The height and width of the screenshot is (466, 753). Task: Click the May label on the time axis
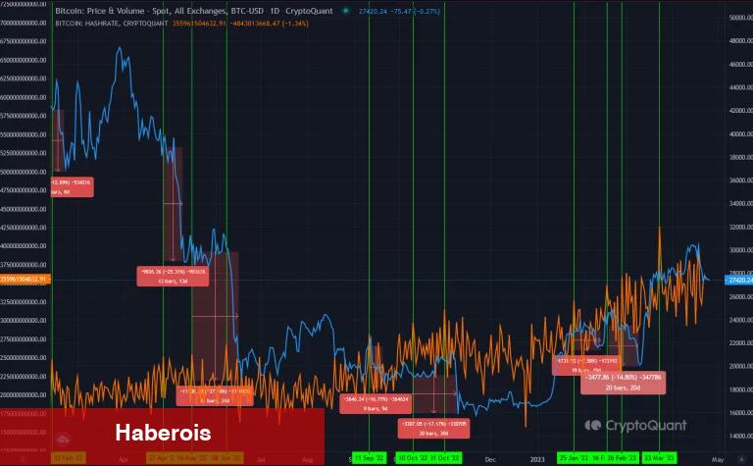[717, 459]
